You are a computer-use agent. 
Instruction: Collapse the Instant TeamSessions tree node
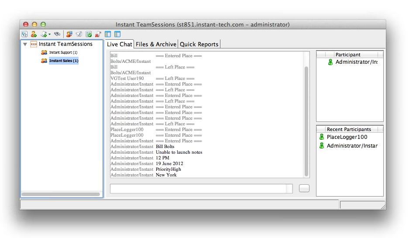pos(25,44)
